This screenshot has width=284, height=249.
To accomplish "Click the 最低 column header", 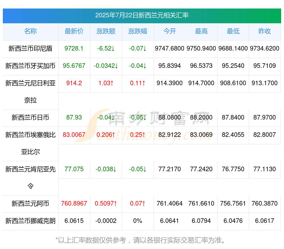I will (x=233, y=31).
